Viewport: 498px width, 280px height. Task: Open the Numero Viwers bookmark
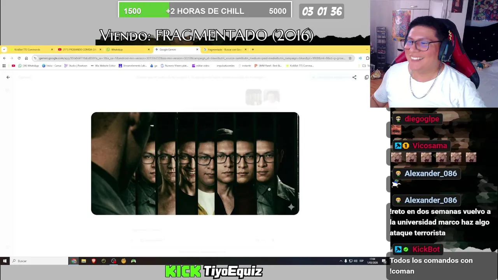(x=174, y=66)
